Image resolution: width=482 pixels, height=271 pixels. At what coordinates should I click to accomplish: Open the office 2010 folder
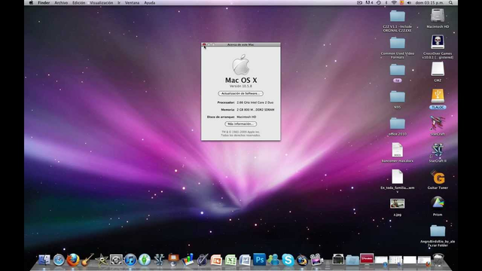(398, 123)
